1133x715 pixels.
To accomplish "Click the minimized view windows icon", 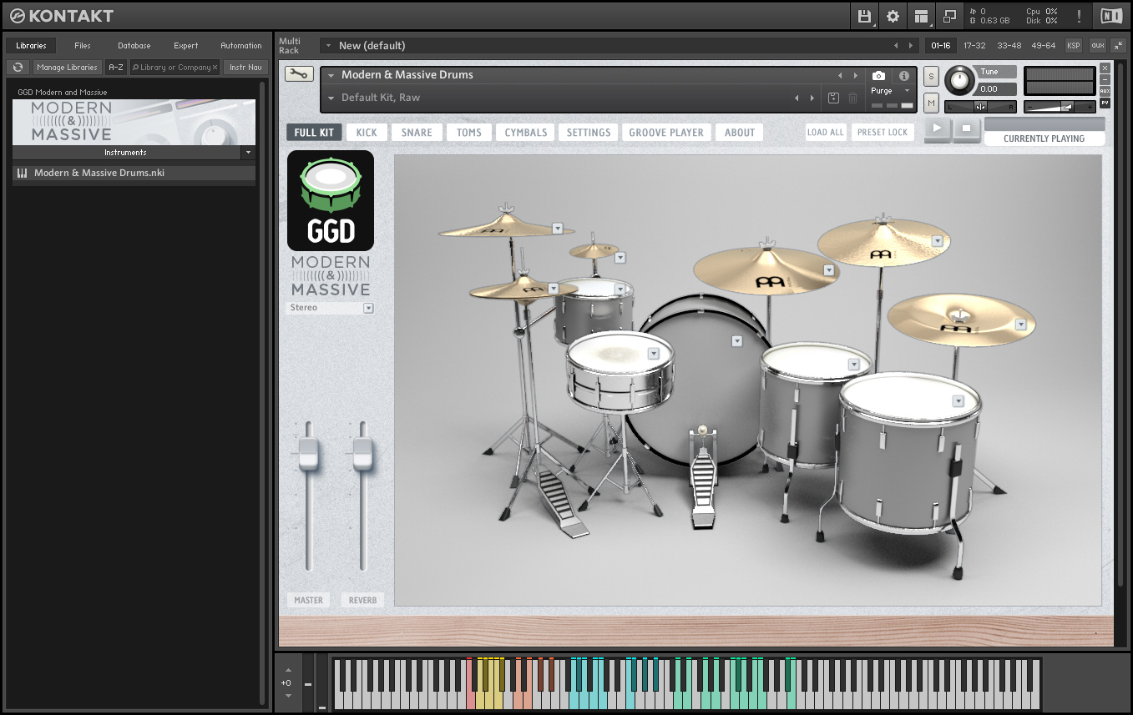I will click(x=949, y=16).
